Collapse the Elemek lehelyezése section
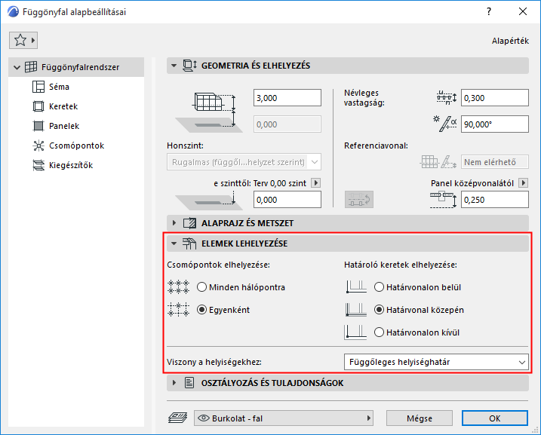Screen dimensions: 541x435 [x=174, y=244]
